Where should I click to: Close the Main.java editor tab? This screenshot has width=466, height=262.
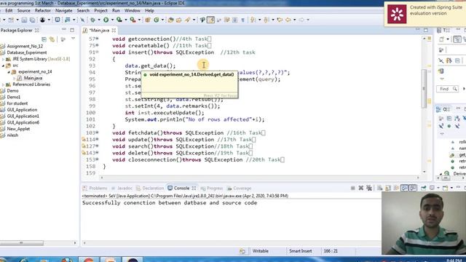tap(114, 31)
